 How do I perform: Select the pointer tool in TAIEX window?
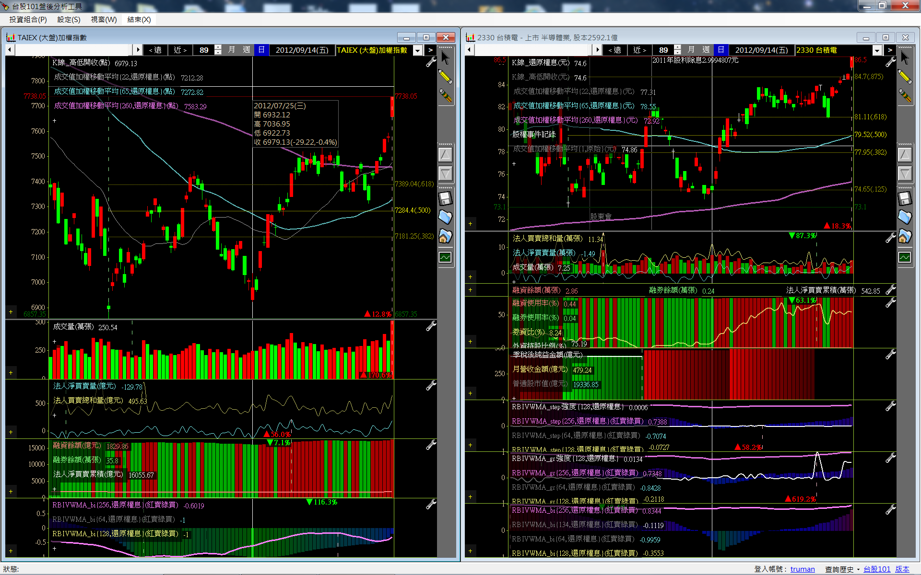click(445, 58)
